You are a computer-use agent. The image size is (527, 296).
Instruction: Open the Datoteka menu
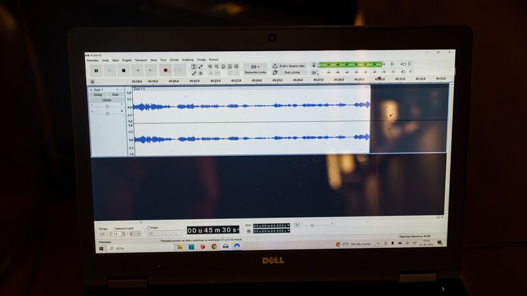[x=92, y=61]
